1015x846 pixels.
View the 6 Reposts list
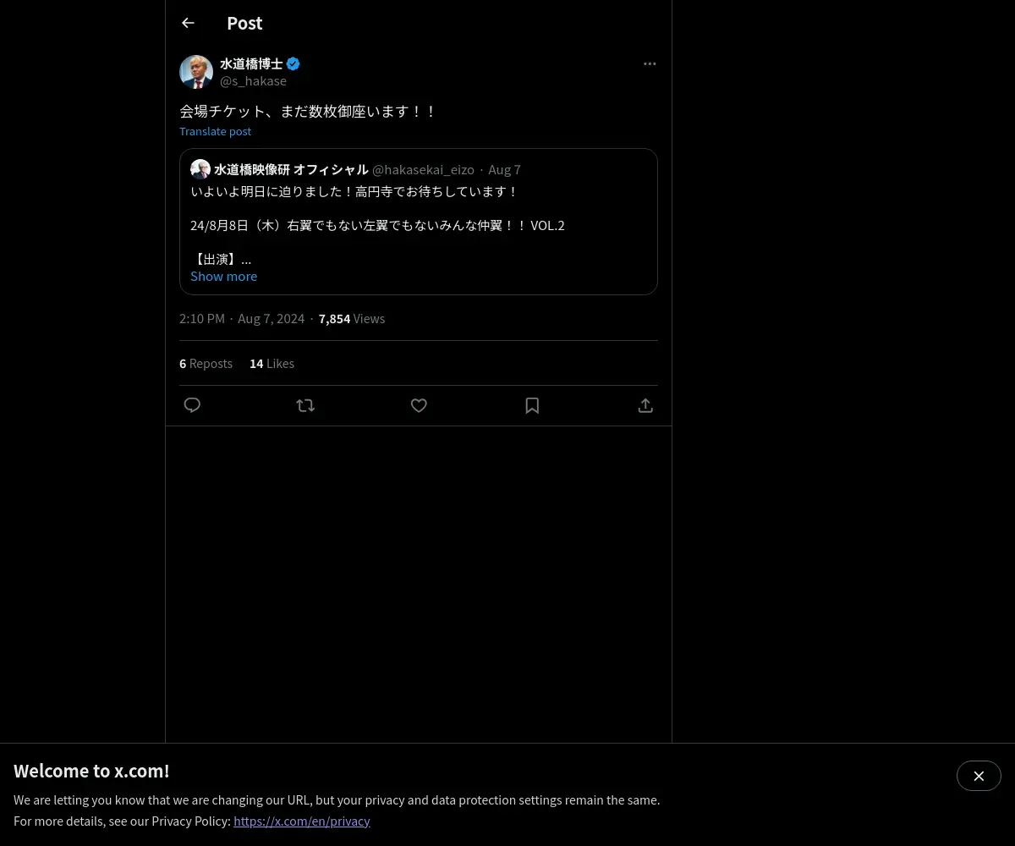click(x=206, y=363)
